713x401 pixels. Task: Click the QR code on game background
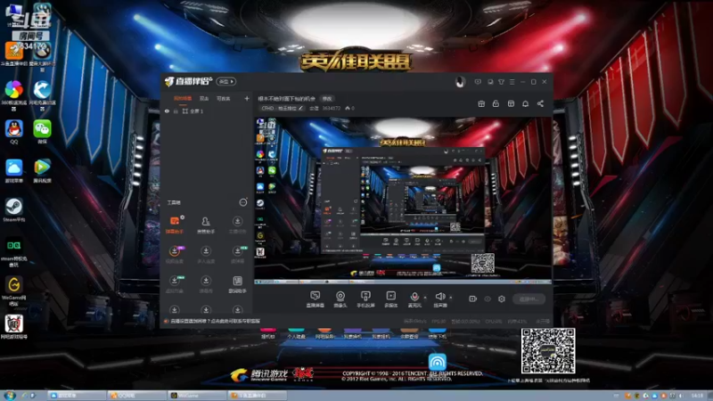[548, 351]
